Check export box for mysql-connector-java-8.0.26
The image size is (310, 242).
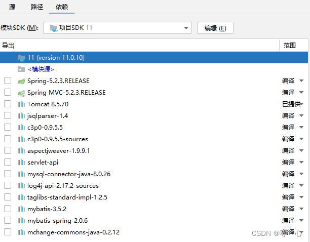coord(8,174)
